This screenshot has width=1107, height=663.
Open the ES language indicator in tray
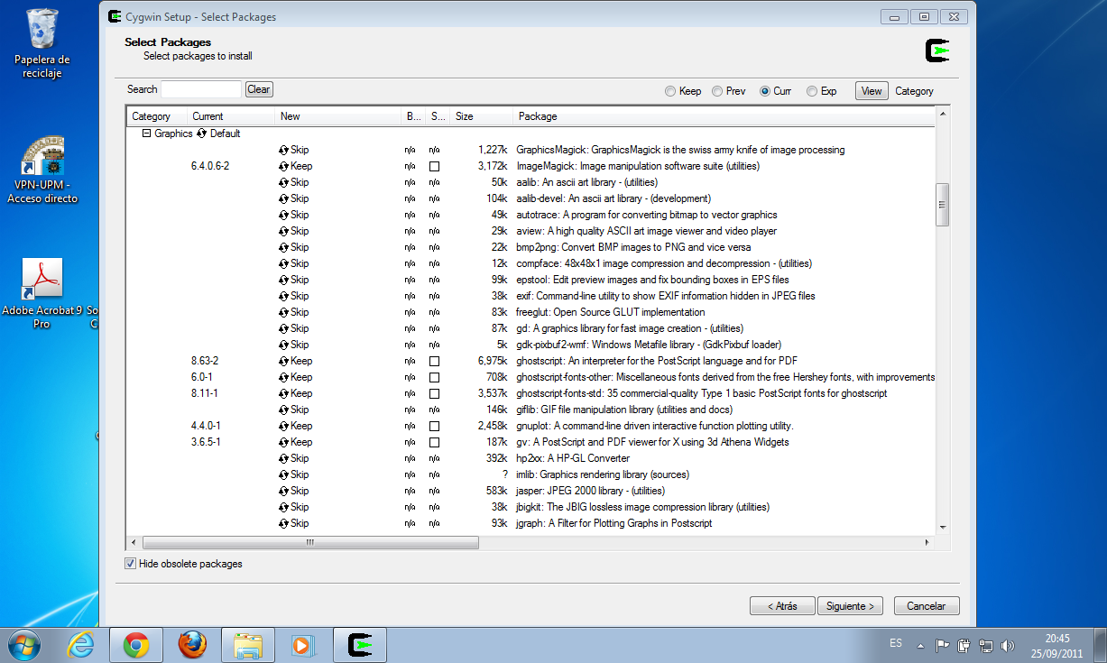coord(896,643)
